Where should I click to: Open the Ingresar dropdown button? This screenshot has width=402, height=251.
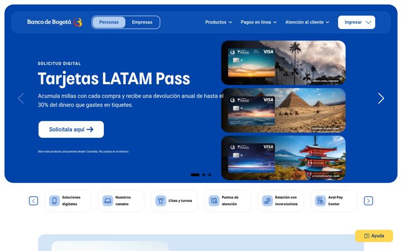pyautogui.click(x=356, y=22)
